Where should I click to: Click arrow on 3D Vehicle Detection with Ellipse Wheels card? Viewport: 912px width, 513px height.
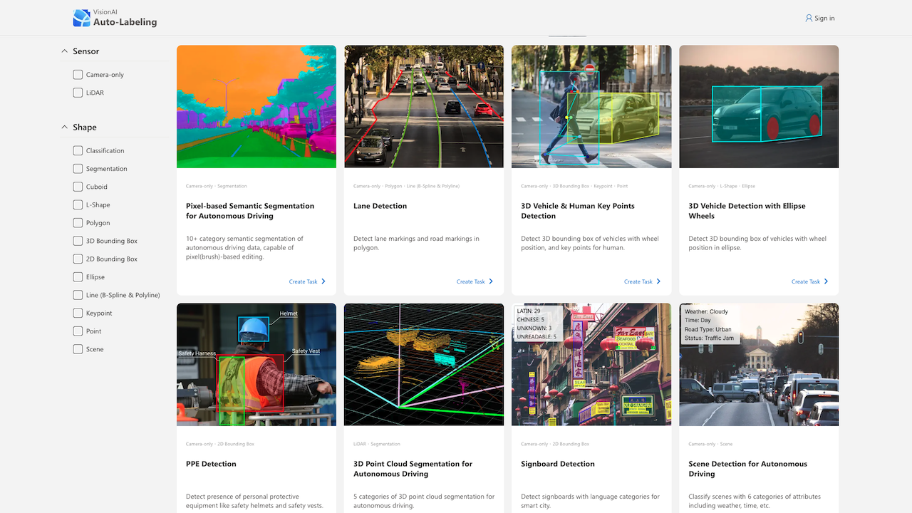826,281
